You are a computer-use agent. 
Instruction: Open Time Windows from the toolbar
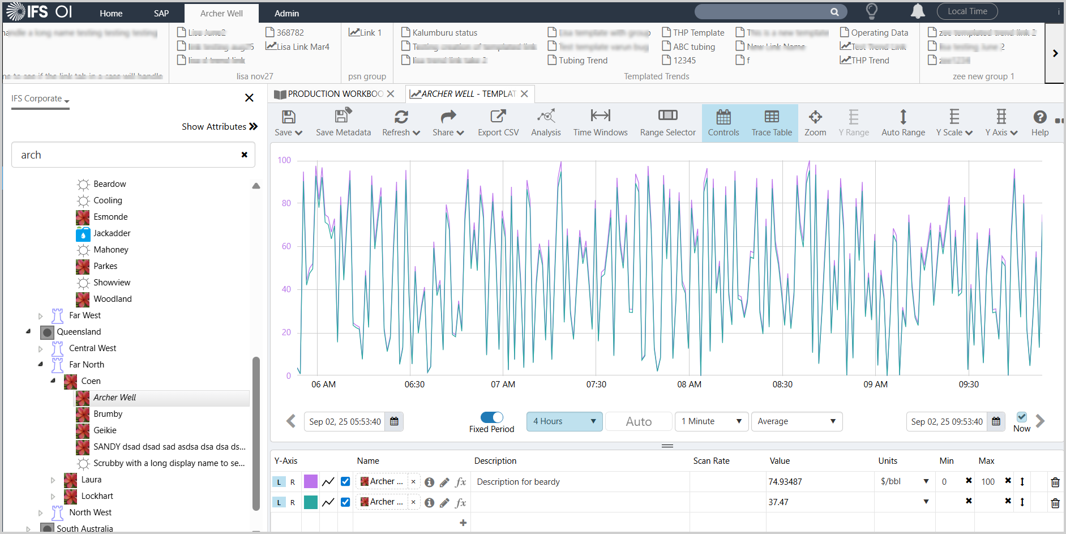coord(600,123)
